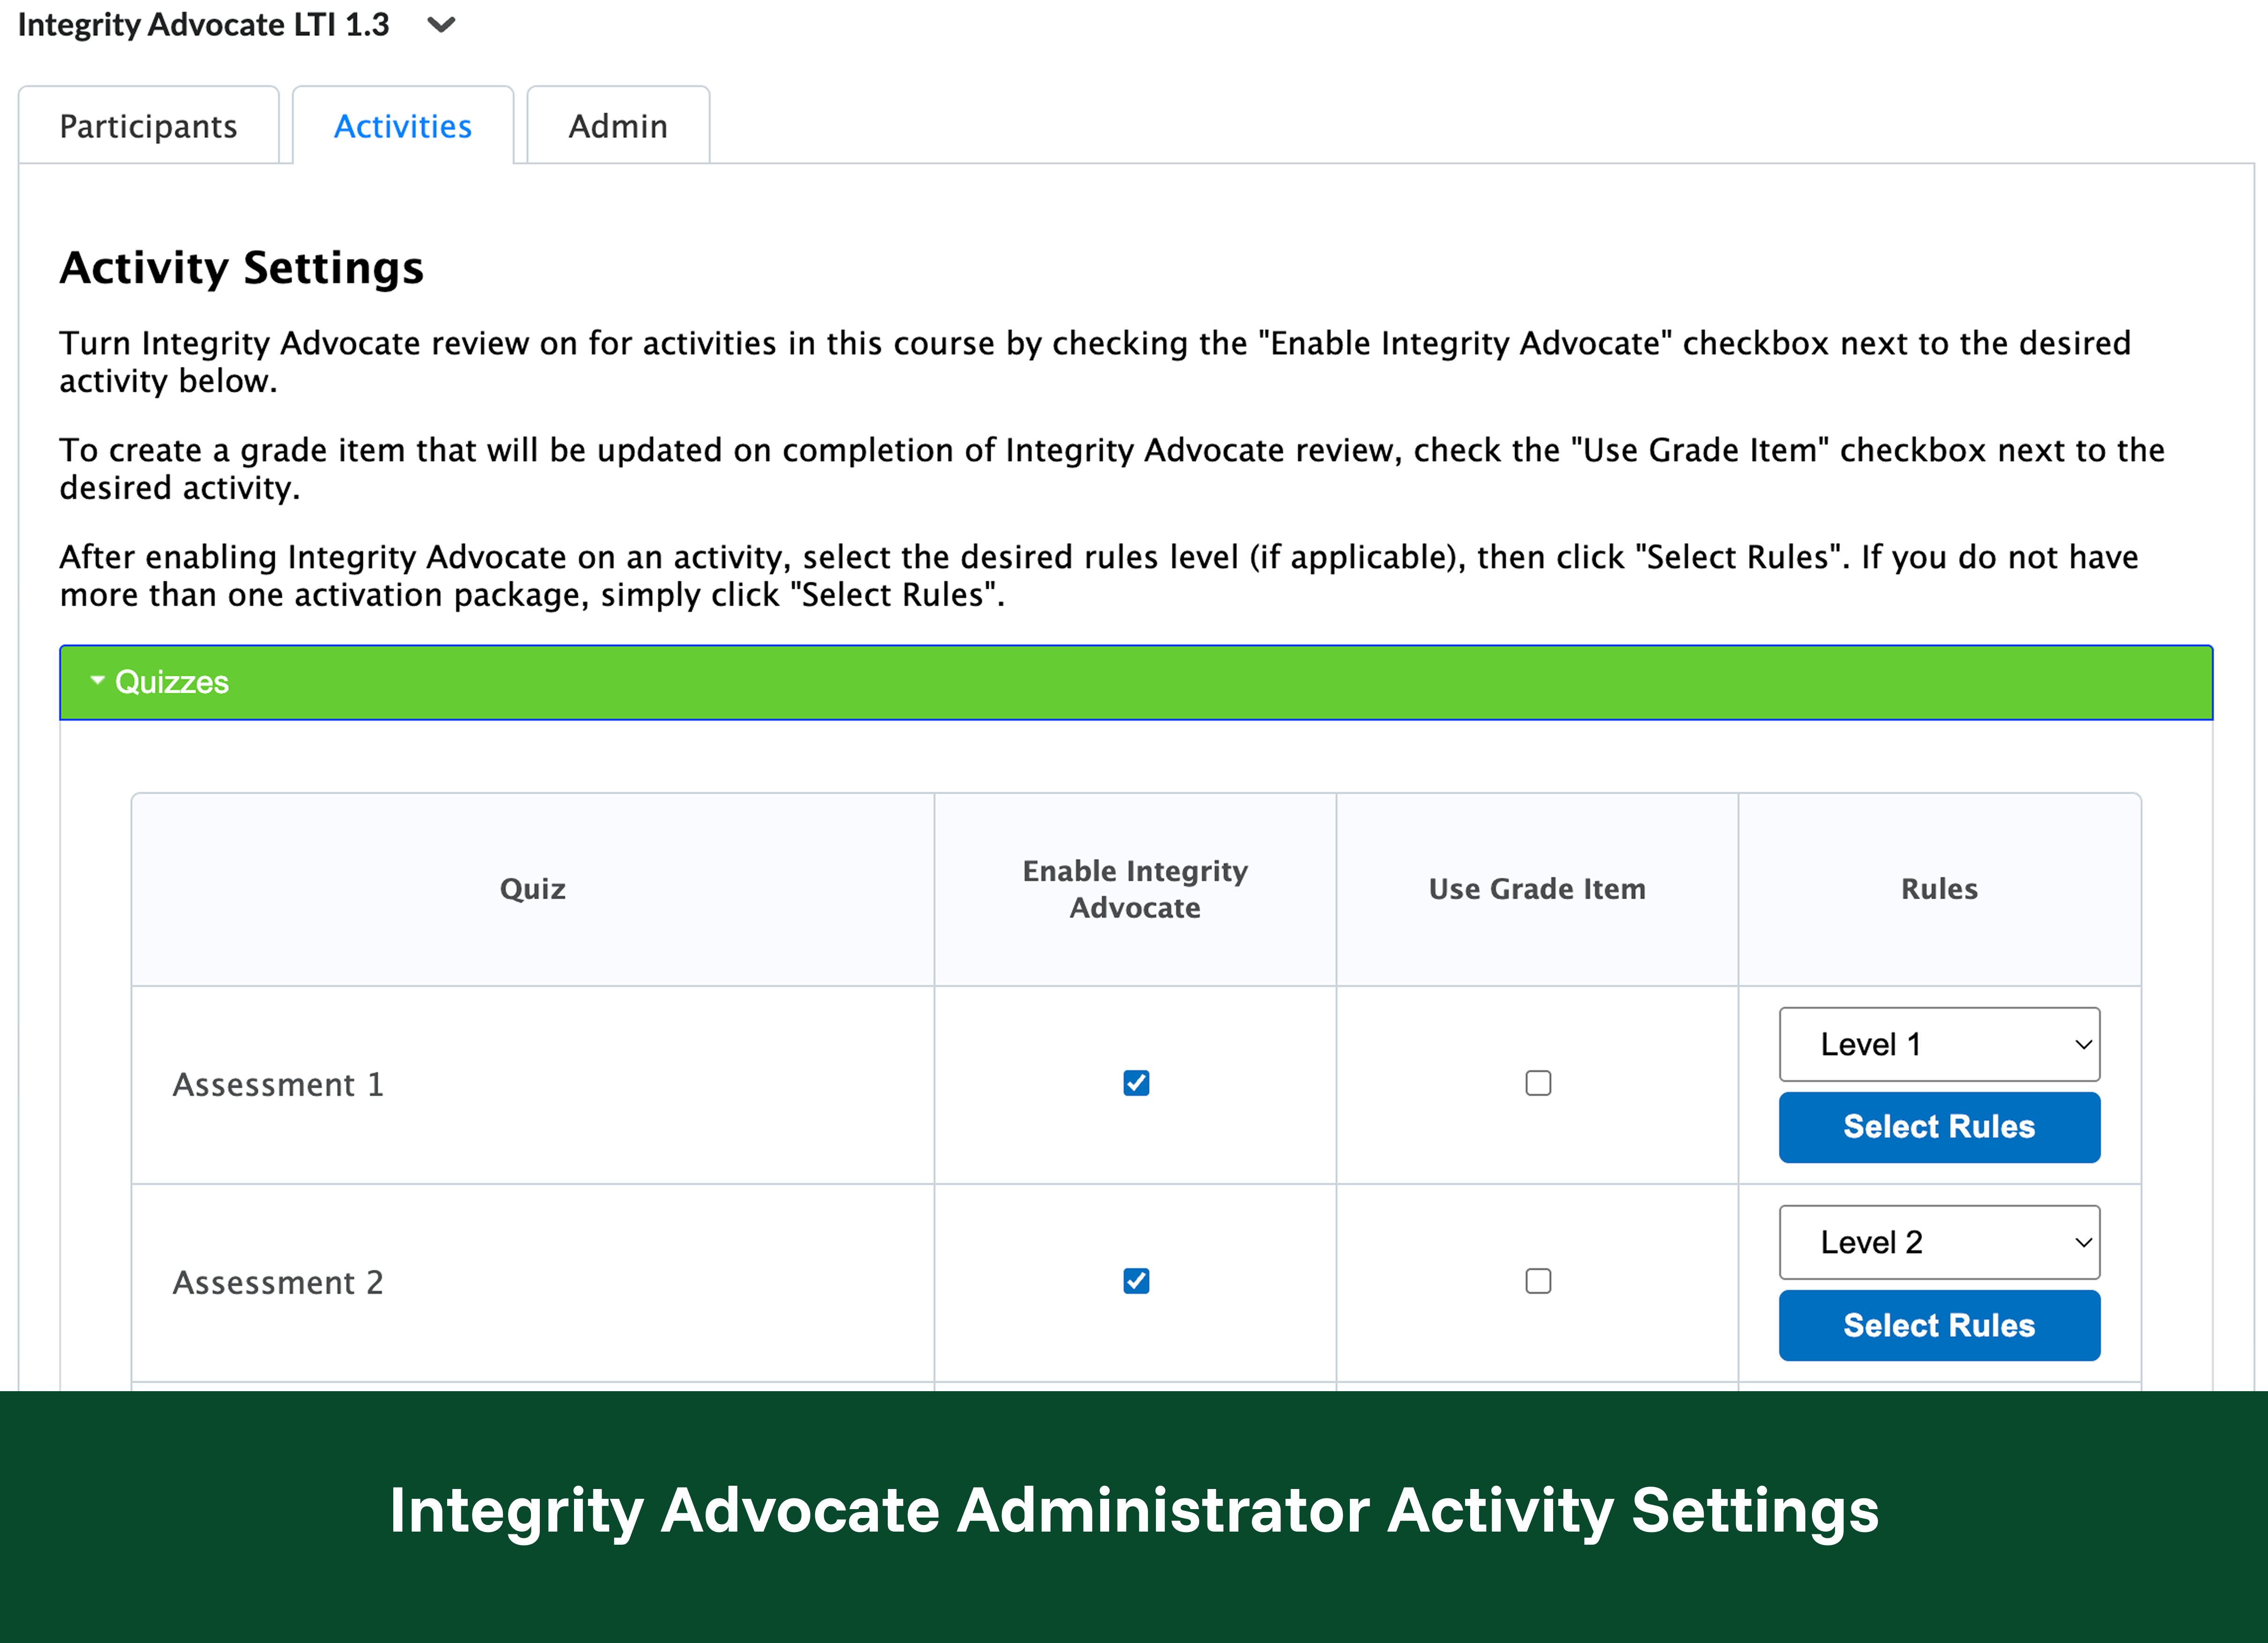This screenshot has width=2268, height=1643.
Task: Click the Activity Settings heading
Action: click(241, 268)
